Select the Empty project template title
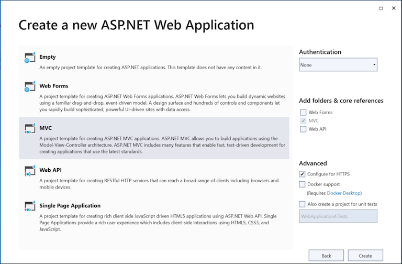This screenshot has width=402, height=264. tap(48, 57)
